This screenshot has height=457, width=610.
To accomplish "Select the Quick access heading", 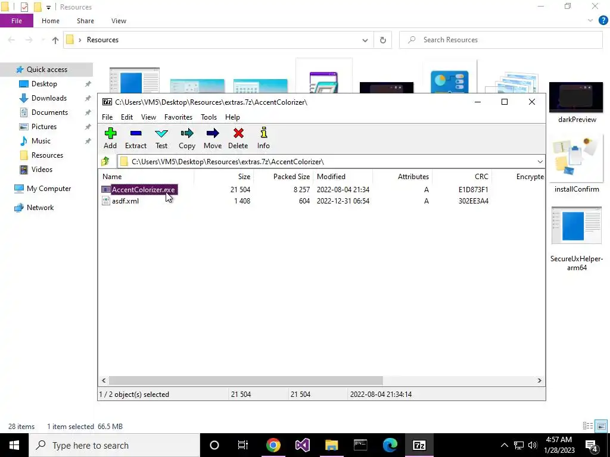I will pos(46,70).
